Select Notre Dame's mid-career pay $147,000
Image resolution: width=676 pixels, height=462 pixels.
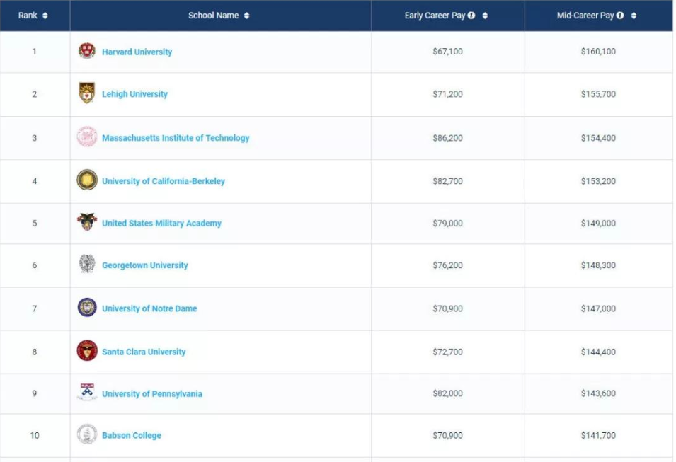[598, 308]
